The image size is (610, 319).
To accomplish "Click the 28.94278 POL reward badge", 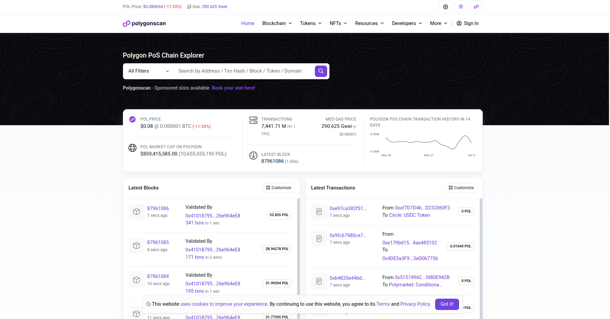I will [277, 249].
